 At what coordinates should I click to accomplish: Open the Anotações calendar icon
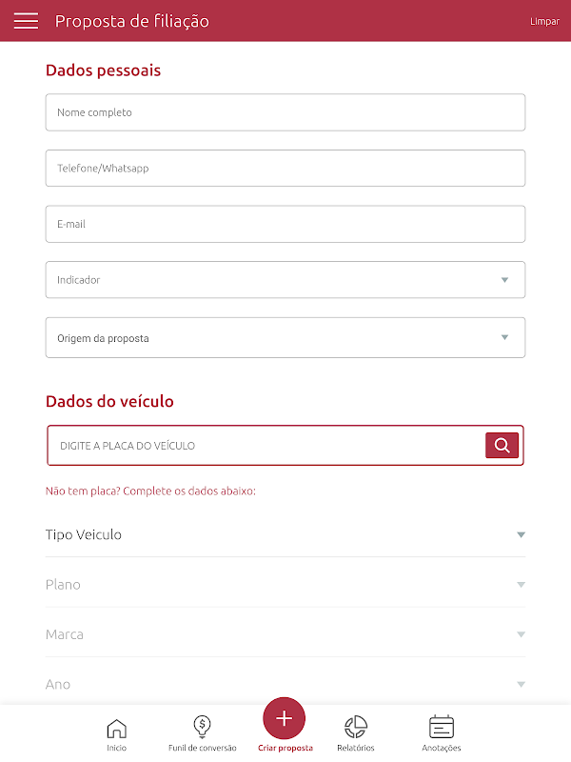click(442, 727)
